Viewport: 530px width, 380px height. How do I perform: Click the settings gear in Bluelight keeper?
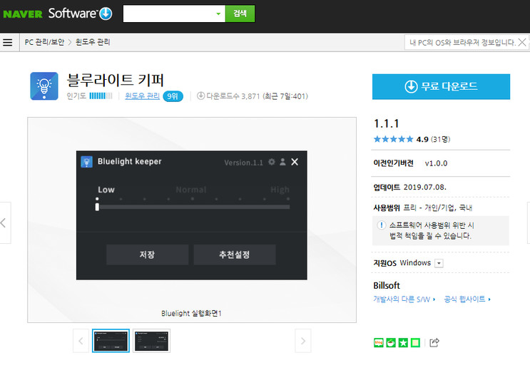(272, 162)
